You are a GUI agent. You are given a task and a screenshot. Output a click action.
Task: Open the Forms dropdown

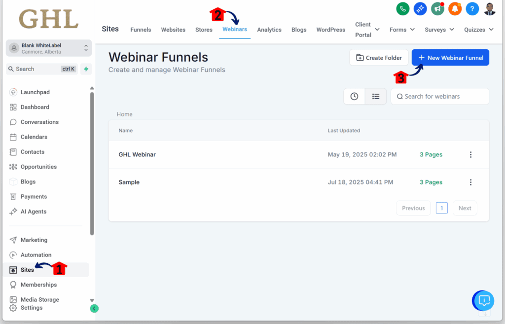401,30
